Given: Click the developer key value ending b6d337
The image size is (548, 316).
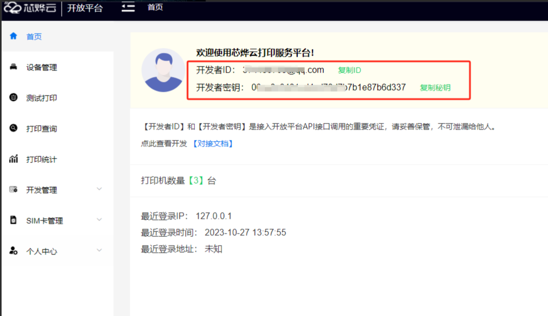Looking at the screenshot, I should point(329,87).
